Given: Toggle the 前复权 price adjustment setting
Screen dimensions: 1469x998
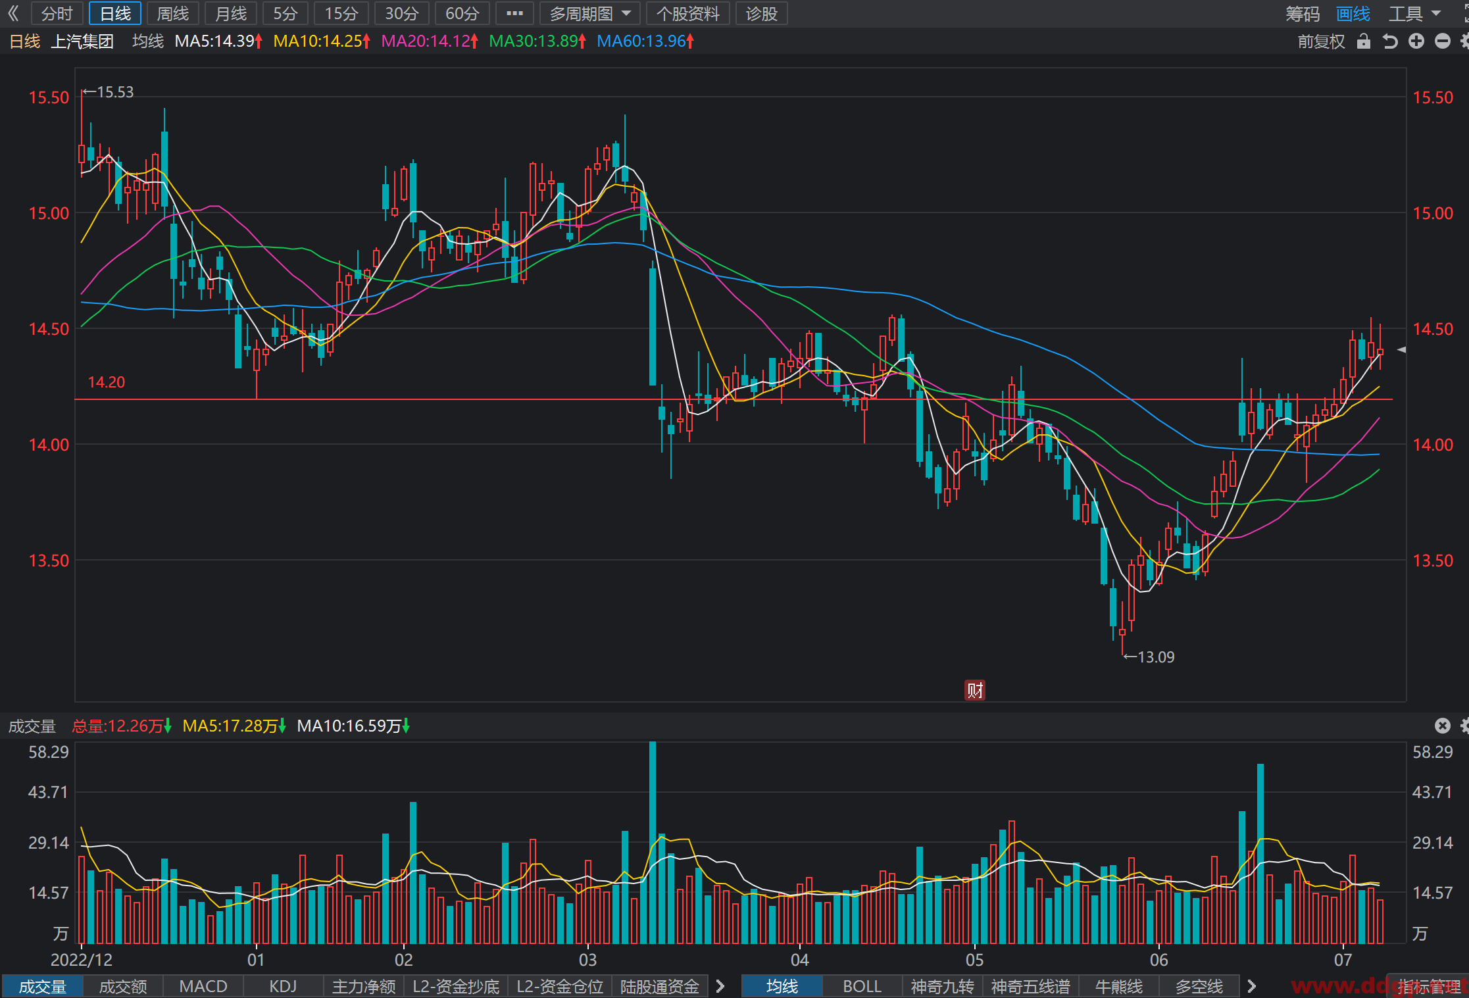Looking at the screenshot, I should point(1321,41).
